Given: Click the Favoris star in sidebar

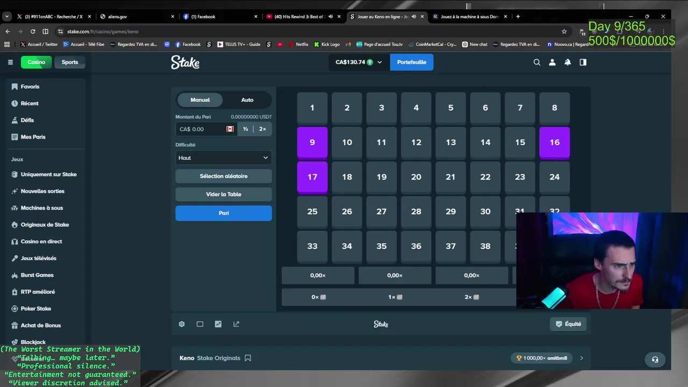Looking at the screenshot, I should (15, 87).
